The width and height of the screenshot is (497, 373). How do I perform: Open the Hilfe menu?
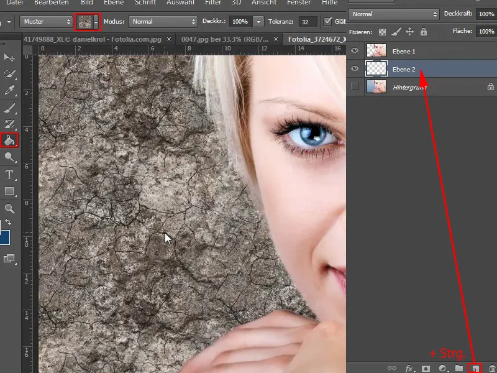(x=330, y=2)
